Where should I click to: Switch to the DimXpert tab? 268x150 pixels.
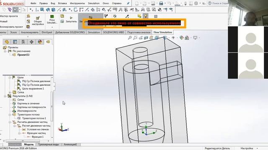47,32
